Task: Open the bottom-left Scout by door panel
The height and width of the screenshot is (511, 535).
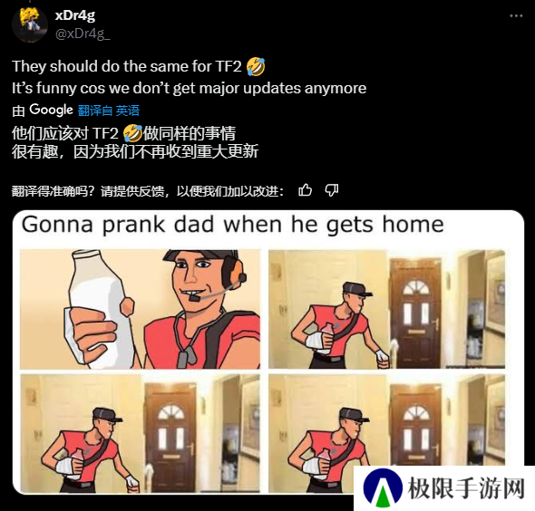Action: pyautogui.click(x=140, y=433)
